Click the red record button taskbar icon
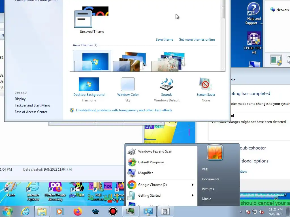Image resolution: width=290 pixels, height=217 pixels. click(113, 211)
